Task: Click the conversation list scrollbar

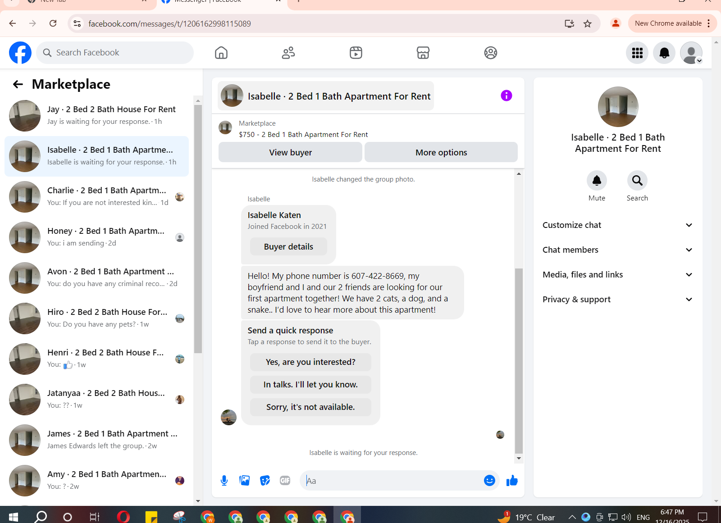Action: (198, 229)
